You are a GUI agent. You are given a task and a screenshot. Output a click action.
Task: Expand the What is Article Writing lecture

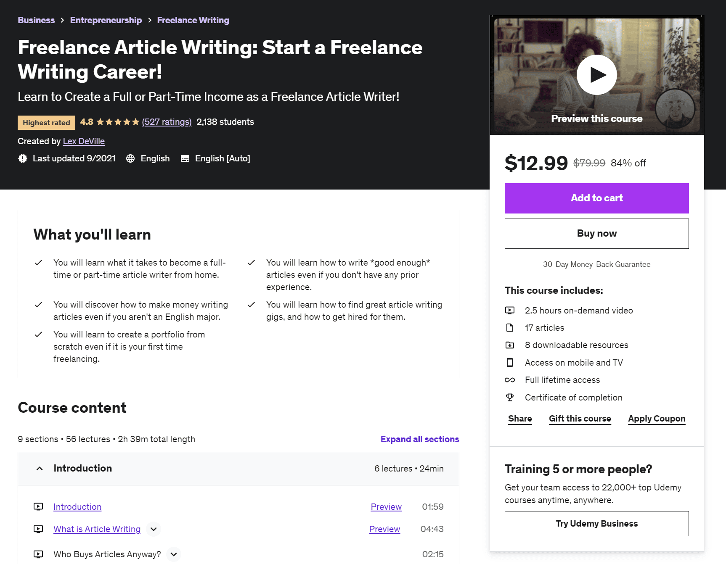point(154,529)
